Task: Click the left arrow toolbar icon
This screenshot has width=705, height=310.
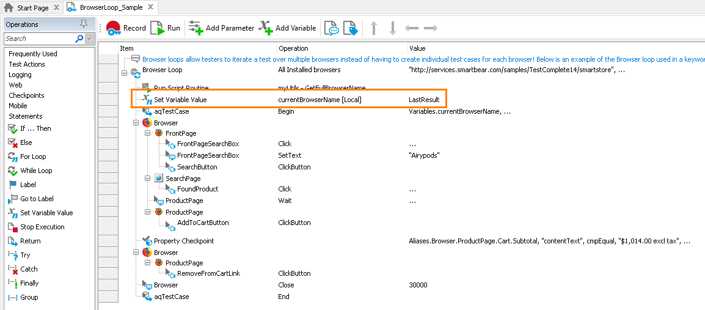Action: (x=412, y=28)
